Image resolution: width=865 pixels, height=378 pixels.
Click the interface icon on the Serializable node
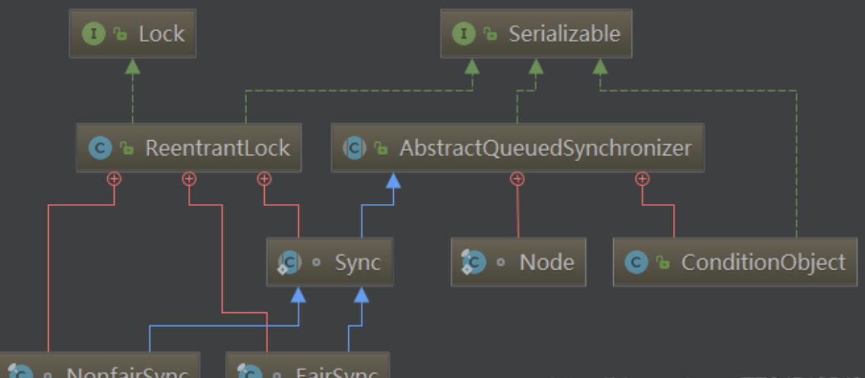[x=464, y=34]
